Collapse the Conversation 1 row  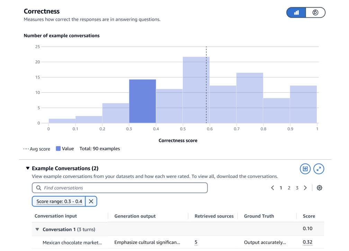click(x=37, y=229)
